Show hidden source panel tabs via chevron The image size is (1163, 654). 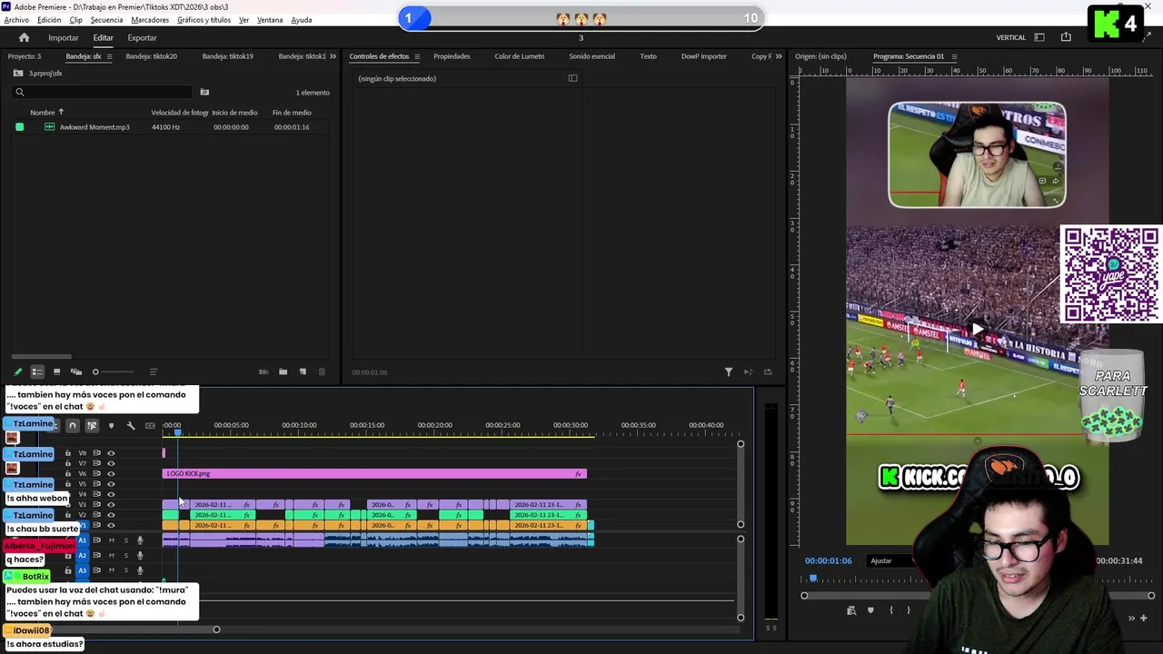pos(778,56)
